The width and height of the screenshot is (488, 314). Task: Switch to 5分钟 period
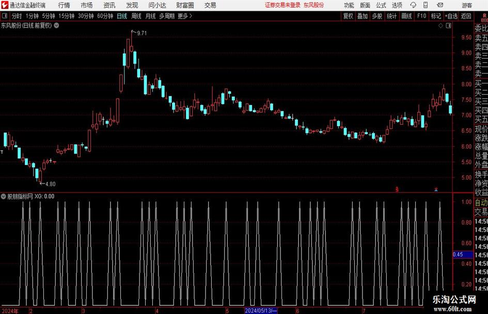coord(49,16)
